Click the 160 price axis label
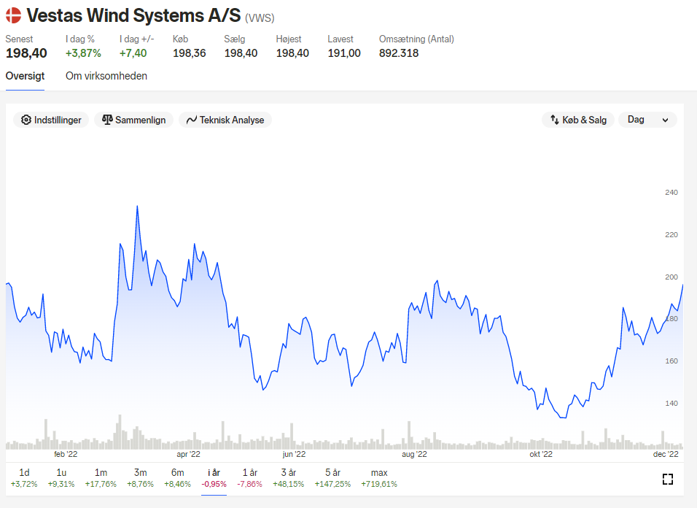 [x=671, y=361]
